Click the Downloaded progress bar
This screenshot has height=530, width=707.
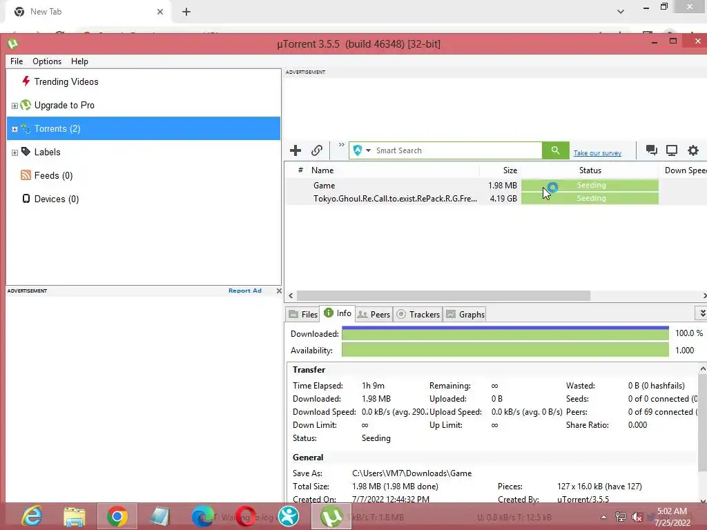pos(505,333)
